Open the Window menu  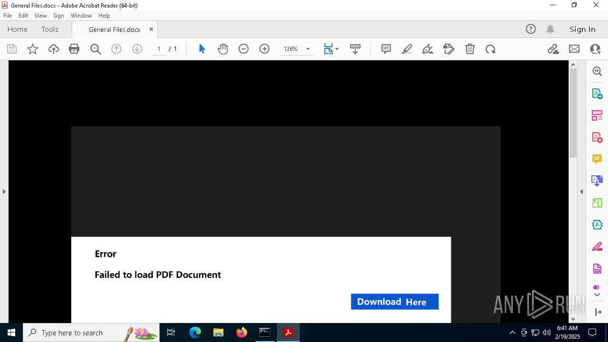[81, 16]
